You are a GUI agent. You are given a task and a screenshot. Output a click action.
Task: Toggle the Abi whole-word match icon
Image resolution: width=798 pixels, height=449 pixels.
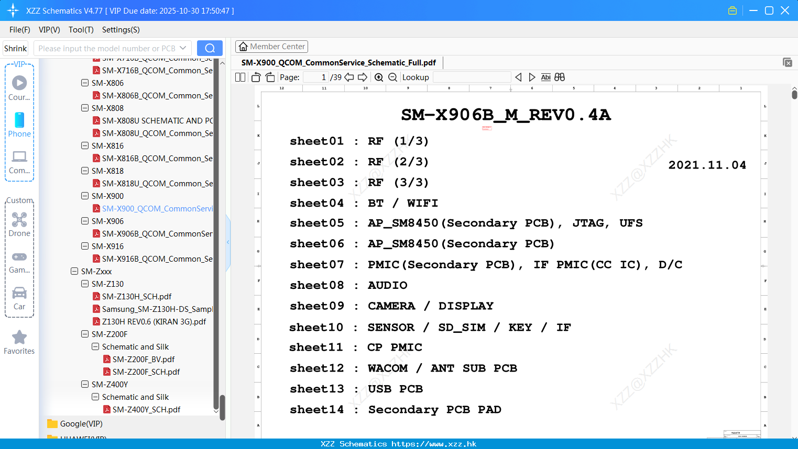pyautogui.click(x=545, y=77)
